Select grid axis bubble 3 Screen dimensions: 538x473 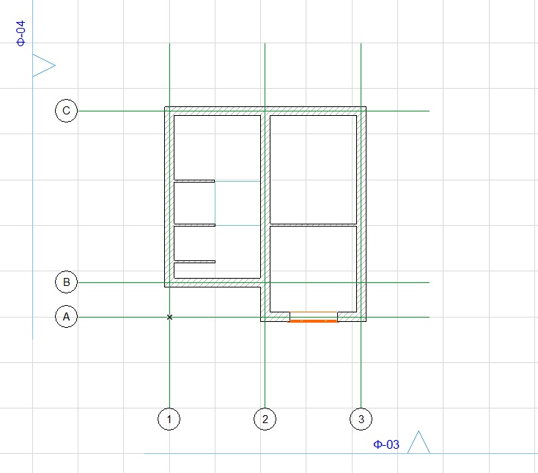[x=361, y=419]
